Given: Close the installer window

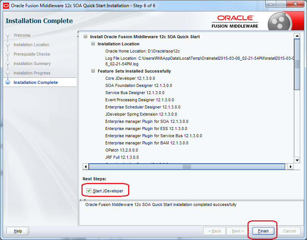Looking at the screenshot, I should pyautogui.click(x=296, y=4).
